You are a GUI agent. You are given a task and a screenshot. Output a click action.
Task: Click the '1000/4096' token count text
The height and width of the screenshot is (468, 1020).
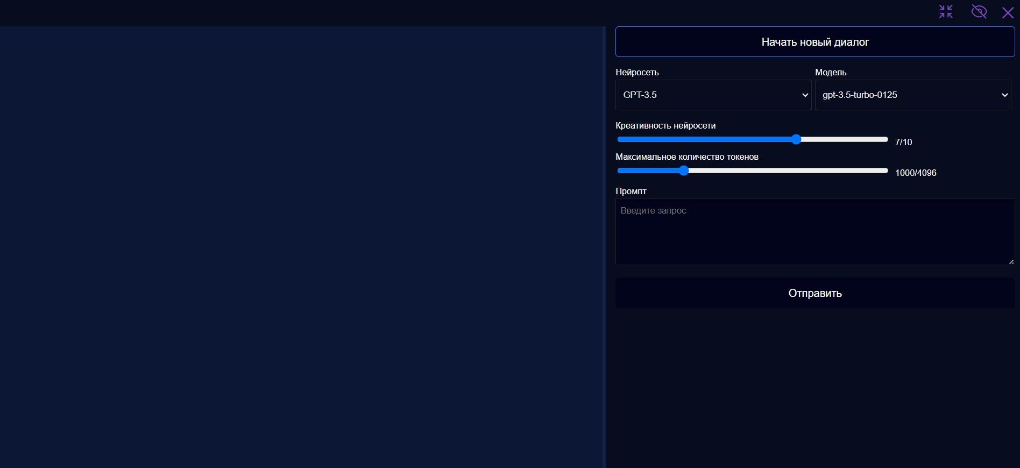click(x=916, y=173)
